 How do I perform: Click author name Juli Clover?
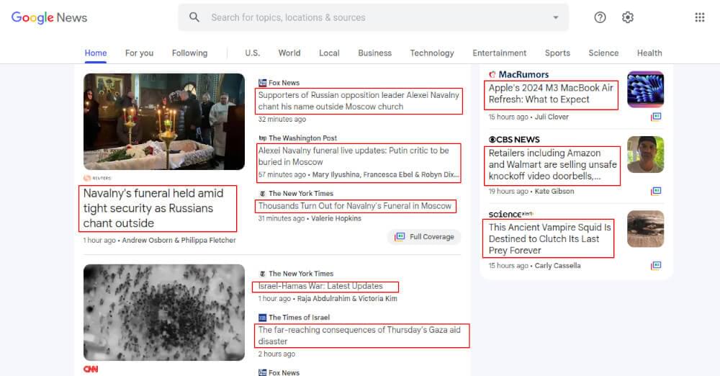pos(552,117)
